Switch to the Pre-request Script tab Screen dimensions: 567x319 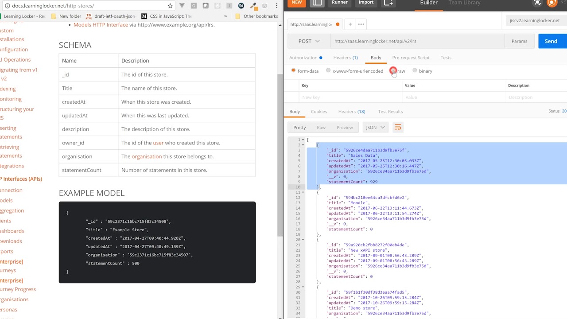coord(411,58)
